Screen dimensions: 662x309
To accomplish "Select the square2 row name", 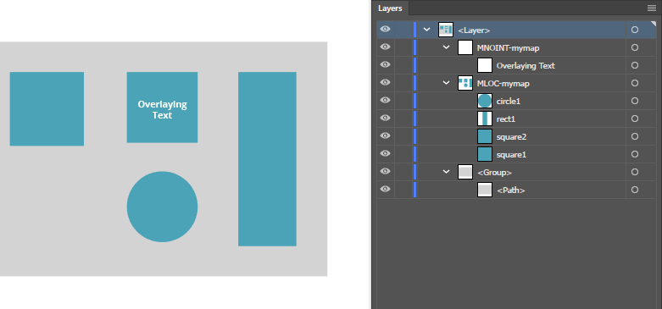I will pos(511,137).
